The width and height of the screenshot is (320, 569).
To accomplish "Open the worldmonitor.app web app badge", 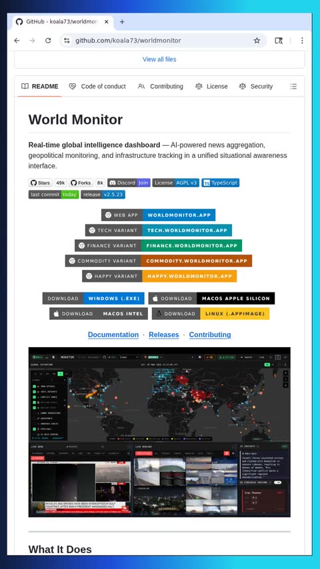I will tap(159, 215).
